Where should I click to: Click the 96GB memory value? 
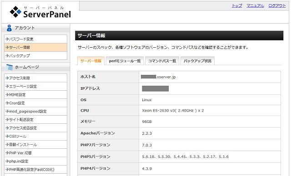tap(147, 122)
